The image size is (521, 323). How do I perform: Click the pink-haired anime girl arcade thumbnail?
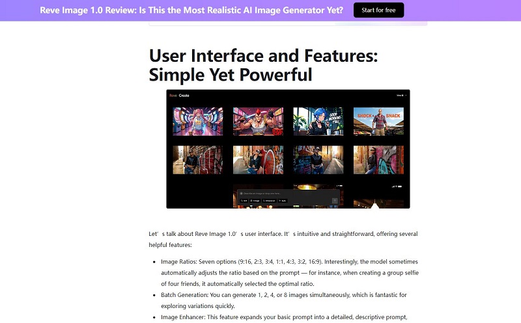[x=197, y=122]
